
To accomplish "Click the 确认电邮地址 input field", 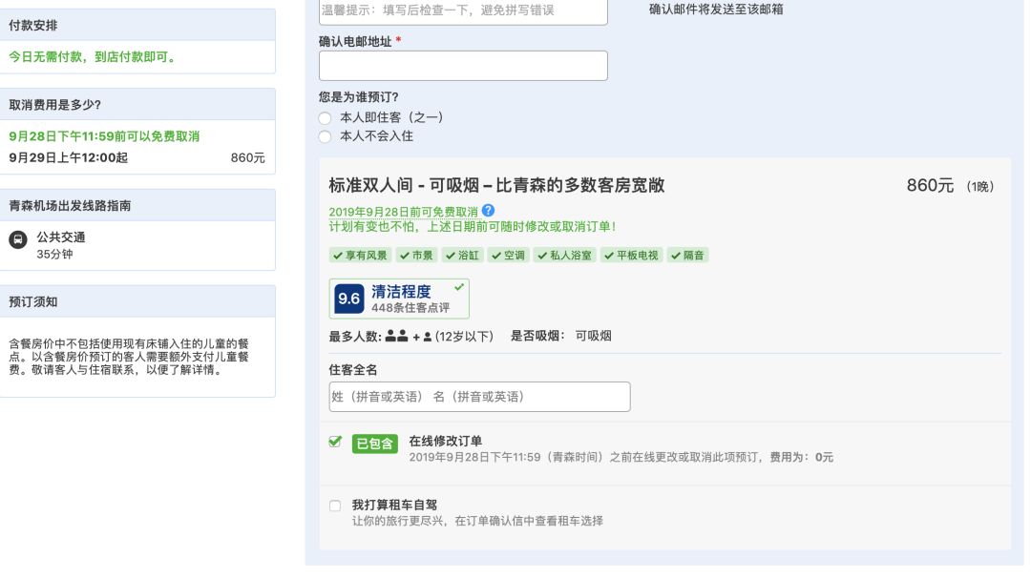I will pos(463,65).
